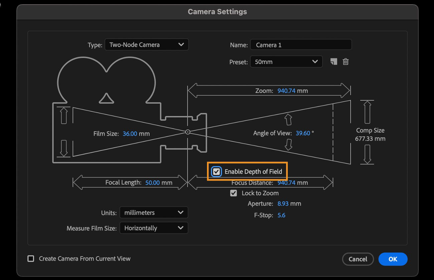Click the Angle of View value 39.60
The image size is (434, 280).
tap(303, 133)
